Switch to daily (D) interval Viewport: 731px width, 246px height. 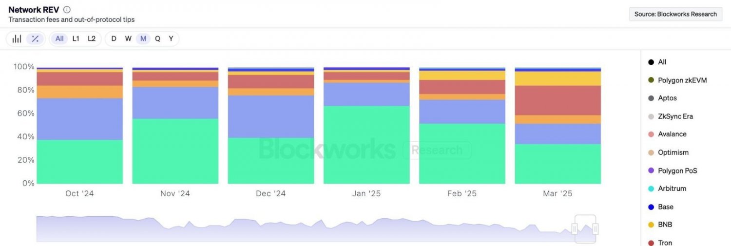pos(114,38)
